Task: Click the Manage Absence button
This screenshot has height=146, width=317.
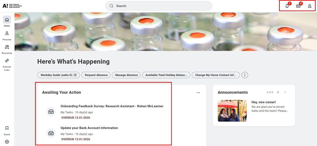Action: [x=127, y=75]
